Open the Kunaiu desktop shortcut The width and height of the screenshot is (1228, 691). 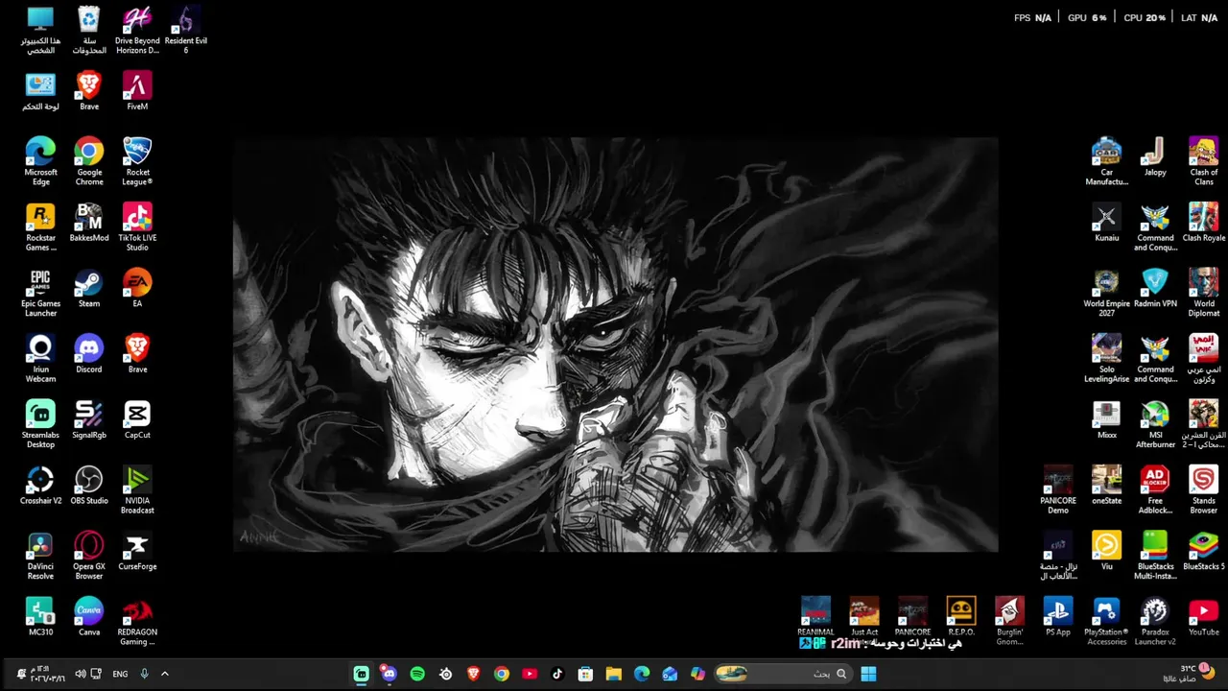tap(1106, 223)
